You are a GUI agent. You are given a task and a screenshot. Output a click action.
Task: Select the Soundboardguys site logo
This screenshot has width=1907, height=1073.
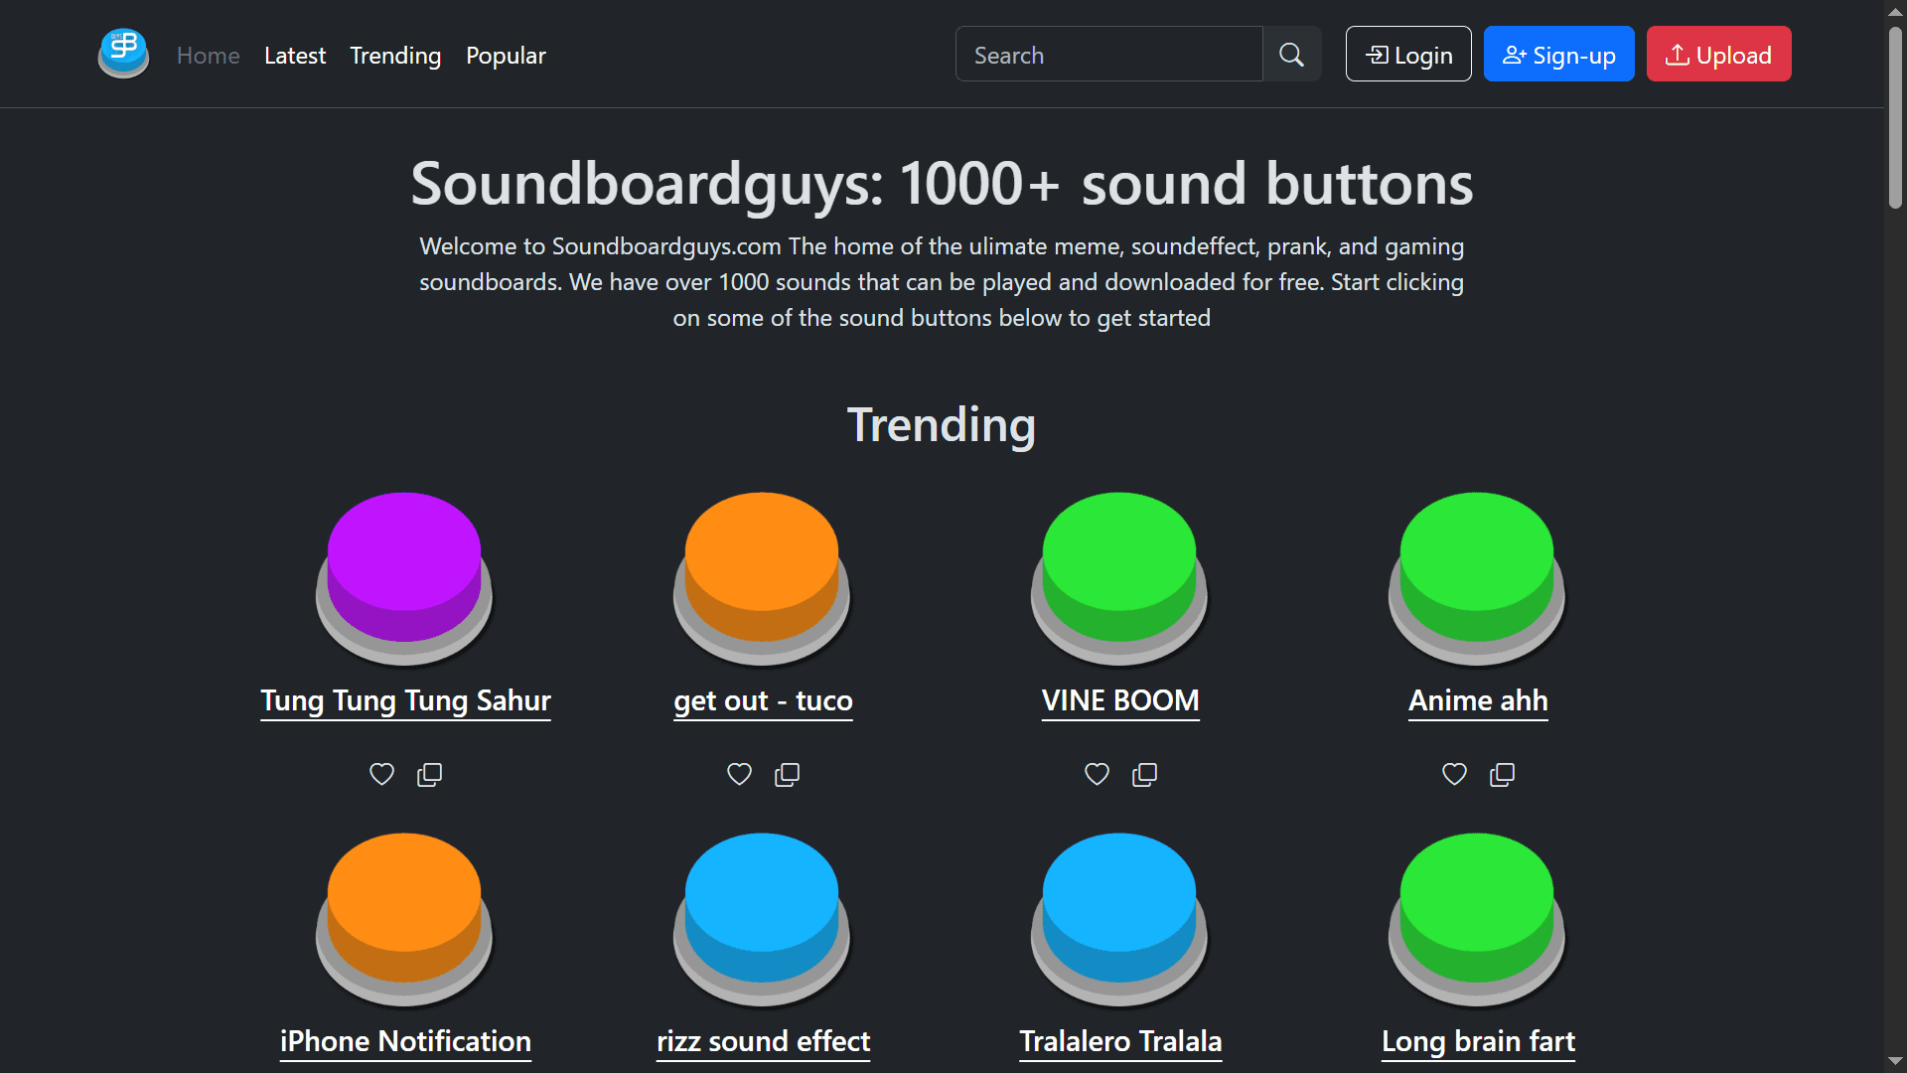tap(122, 54)
